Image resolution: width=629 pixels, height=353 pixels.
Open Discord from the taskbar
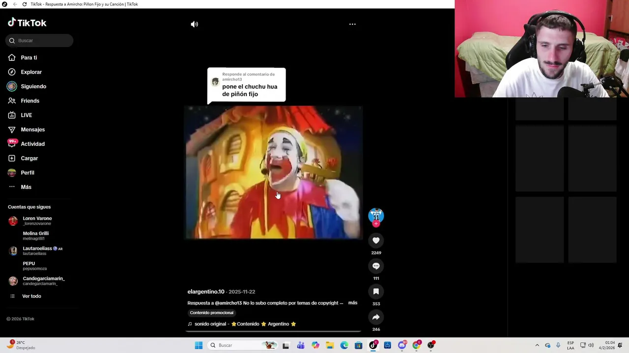[x=402, y=345]
